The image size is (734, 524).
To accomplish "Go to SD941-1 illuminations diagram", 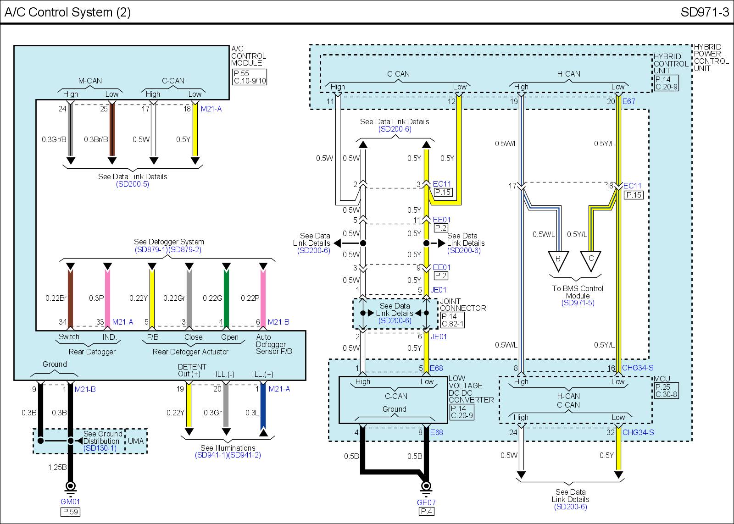I will pyautogui.click(x=211, y=455).
